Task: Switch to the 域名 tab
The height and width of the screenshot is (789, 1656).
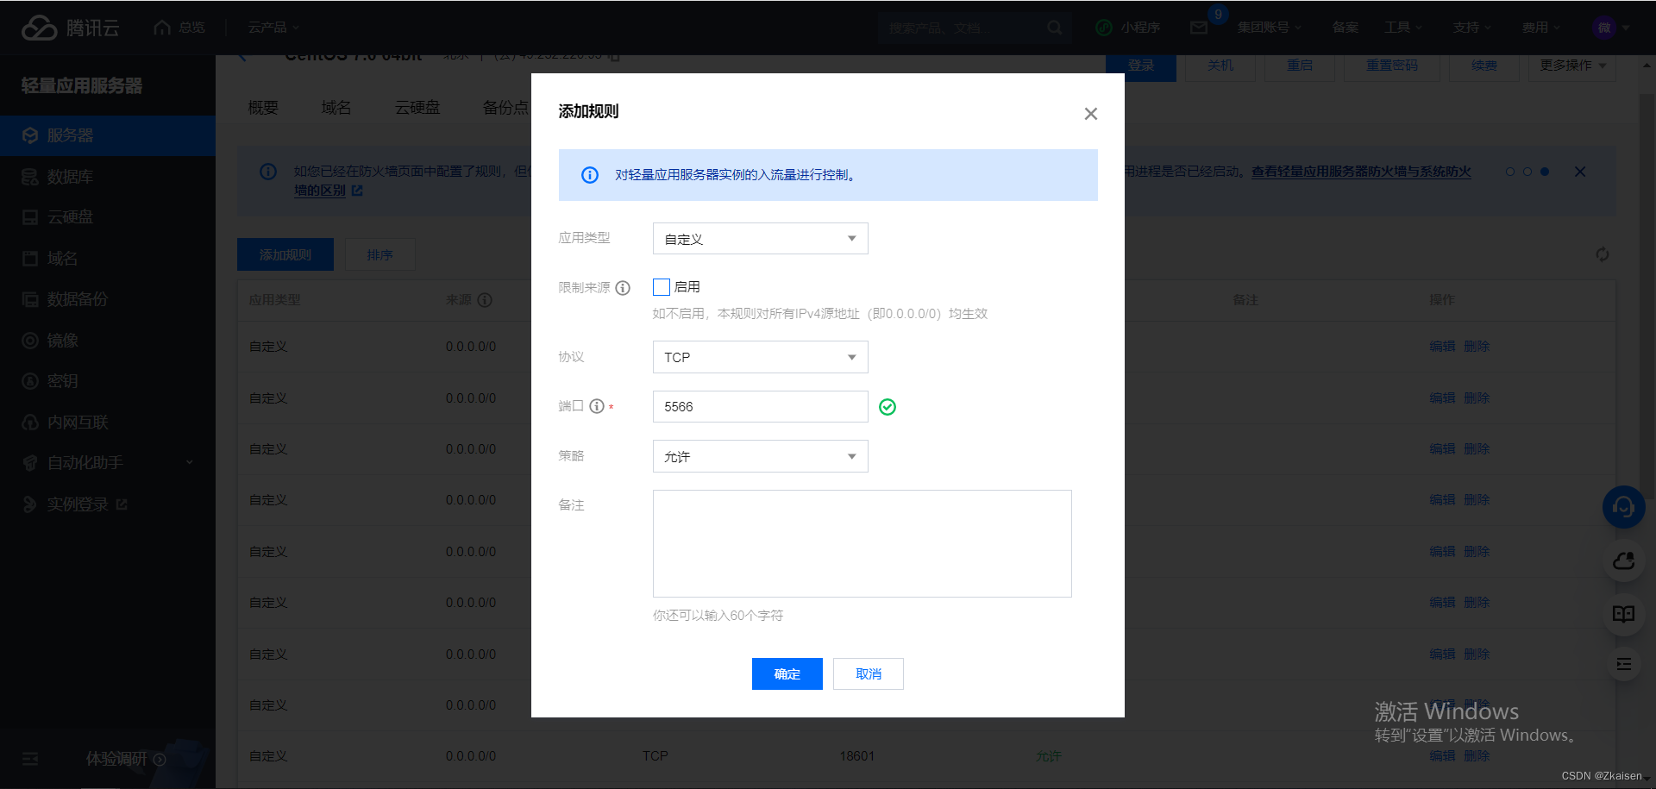Action: (x=336, y=108)
